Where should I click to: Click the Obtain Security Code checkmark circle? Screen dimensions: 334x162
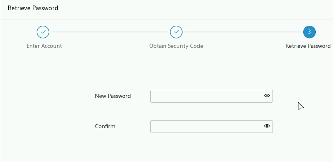176,32
